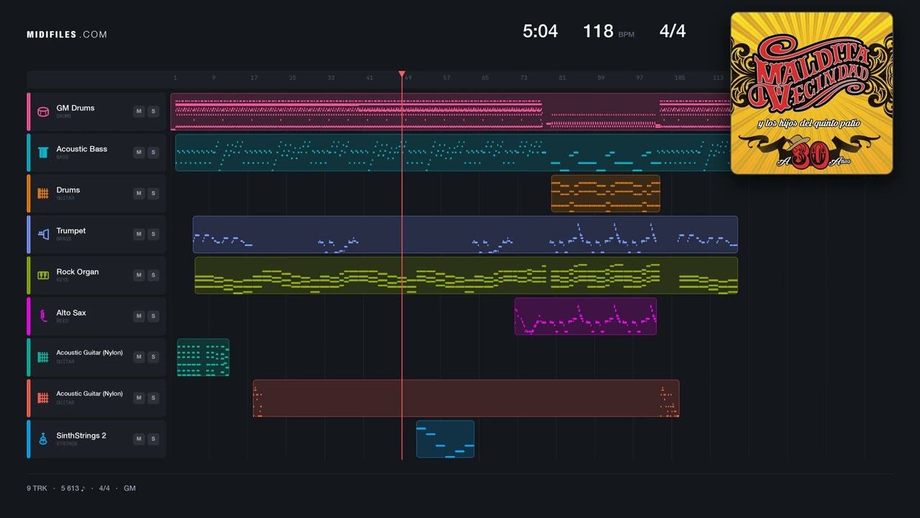
Task: Click the teal Acoustic Guitar (Nylon) track icon
Action: tap(43, 357)
